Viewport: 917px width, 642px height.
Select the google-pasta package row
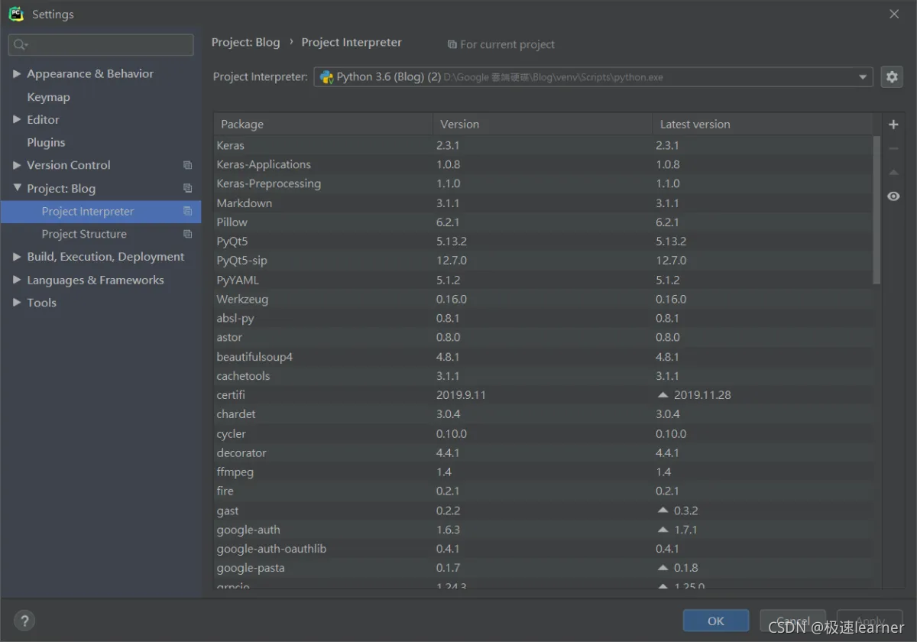point(543,568)
